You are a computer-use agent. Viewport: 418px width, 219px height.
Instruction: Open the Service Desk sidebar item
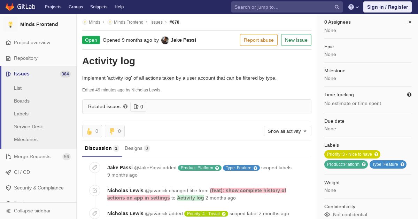[28, 127]
